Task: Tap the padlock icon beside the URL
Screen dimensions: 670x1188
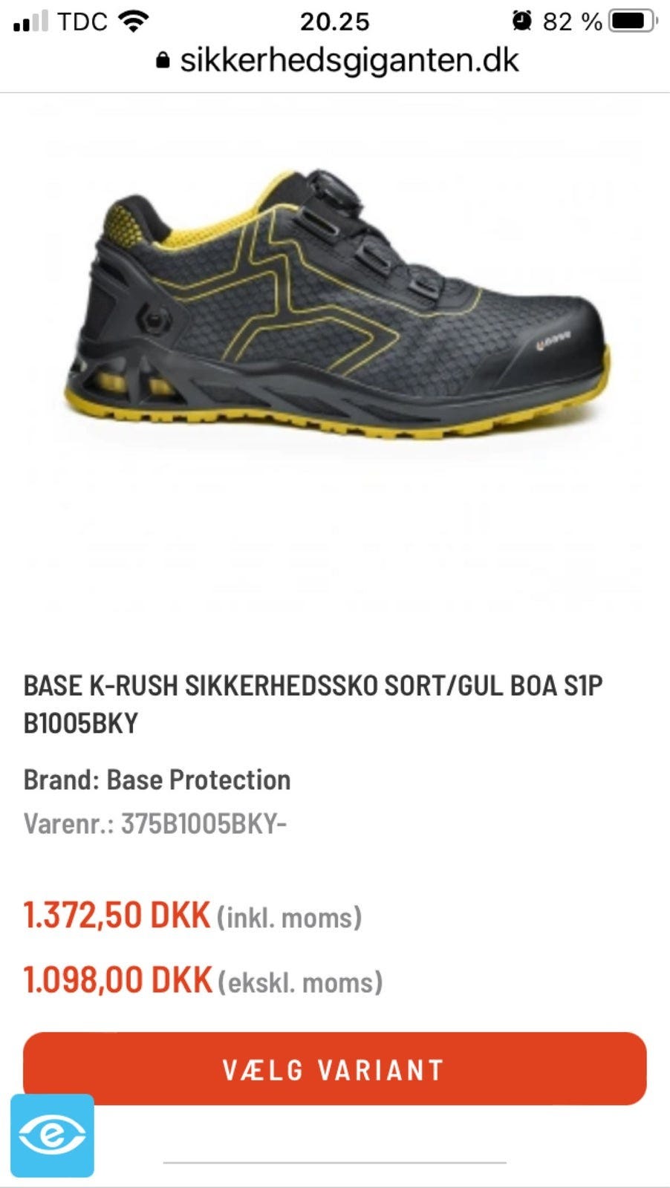Action: [x=163, y=60]
